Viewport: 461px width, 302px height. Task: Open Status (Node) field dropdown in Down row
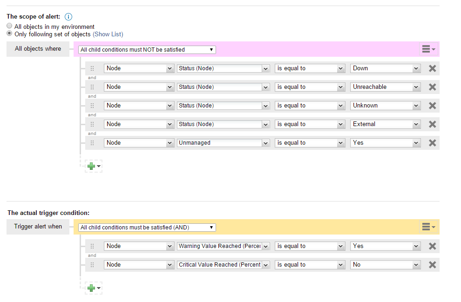(223, 68)
